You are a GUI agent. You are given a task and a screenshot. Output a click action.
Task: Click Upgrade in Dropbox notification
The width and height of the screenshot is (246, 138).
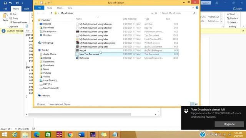[229, 124]
